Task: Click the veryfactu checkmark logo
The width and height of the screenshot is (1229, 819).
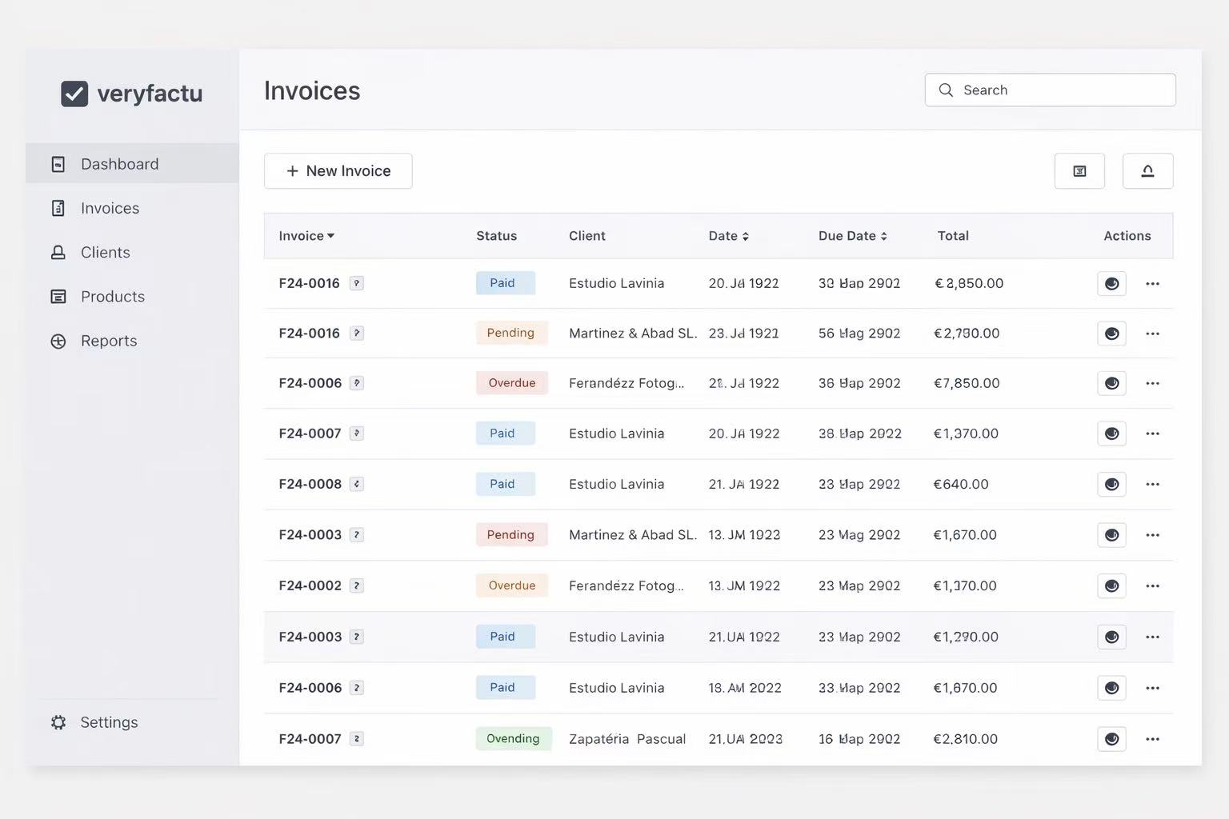Action: pos(74,94)
